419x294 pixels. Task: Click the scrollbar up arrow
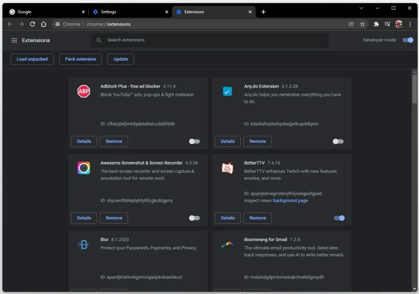tap(414, 72)
